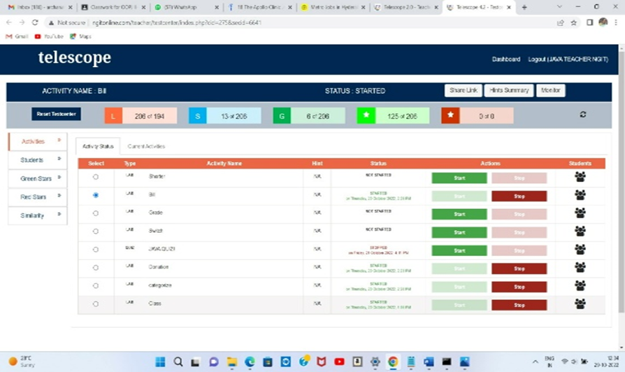
Task: Open the Activity Status tab
Action: pyautogui.click(x=98, y=146)
